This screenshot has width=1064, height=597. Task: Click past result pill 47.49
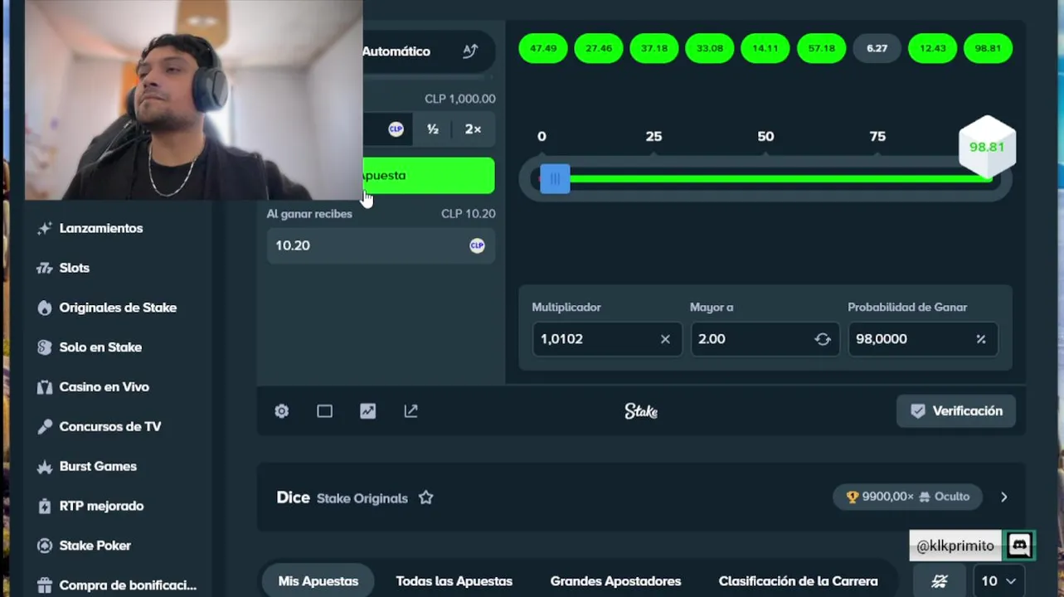[543, 48]
